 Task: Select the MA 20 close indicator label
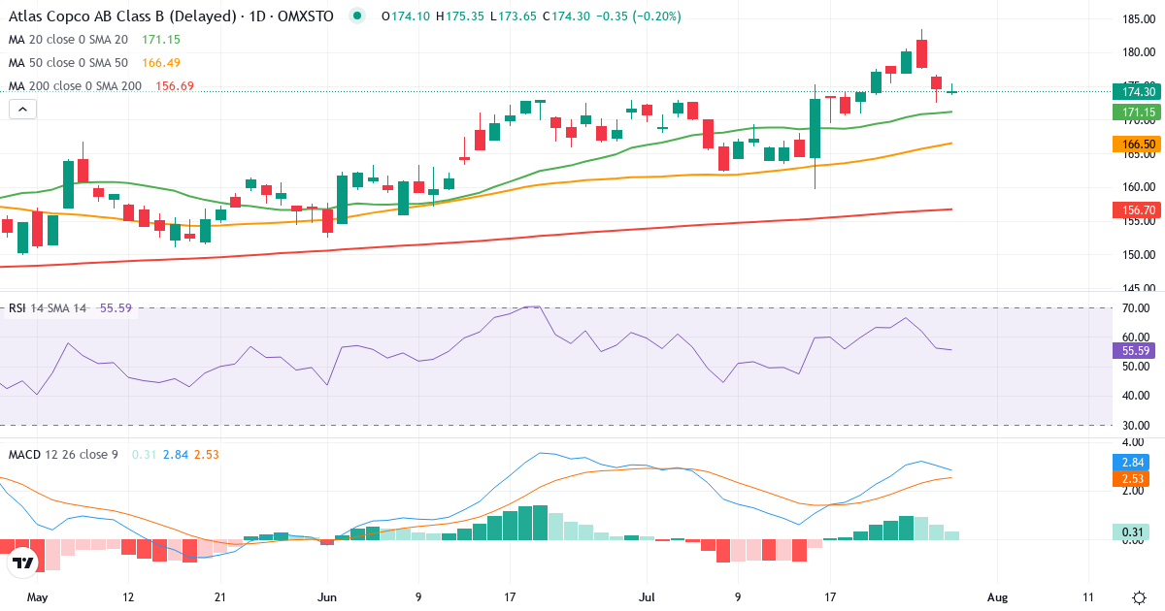click(x=68, y=40)
